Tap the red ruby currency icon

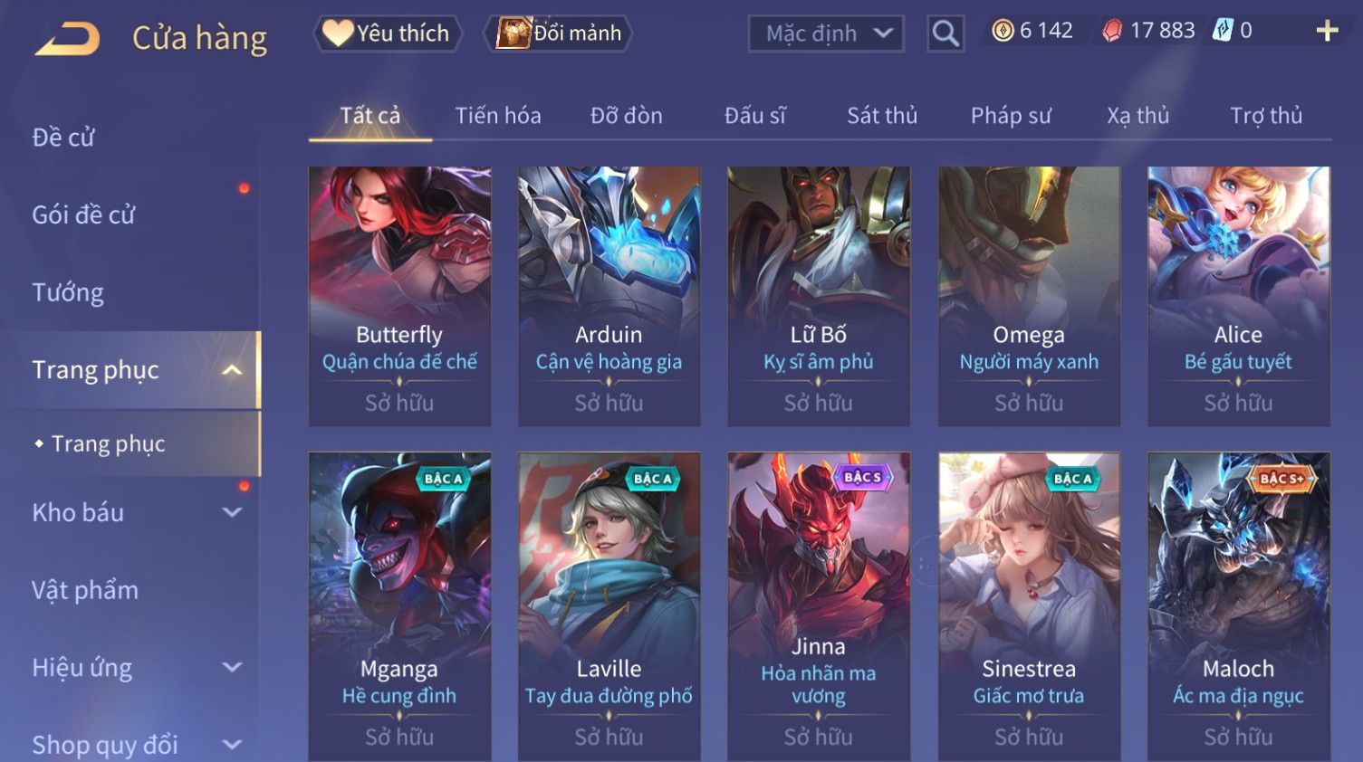1112,31
